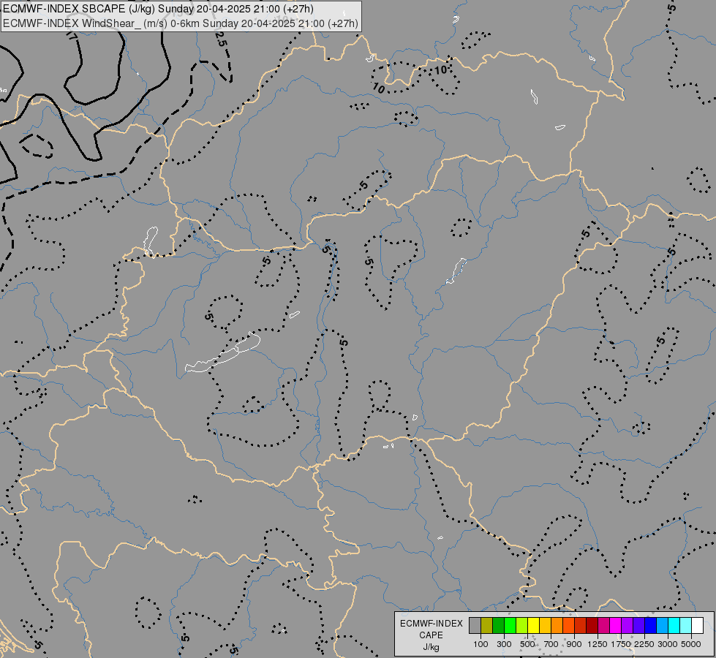This screenshot has height=658, width=716.
Task: Click the legend label '500'
Action: point(527,644)
